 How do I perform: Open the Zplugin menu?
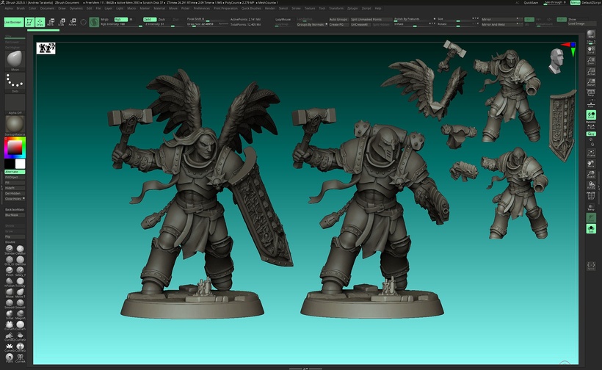pyautogui.click(x=352, y=9)
